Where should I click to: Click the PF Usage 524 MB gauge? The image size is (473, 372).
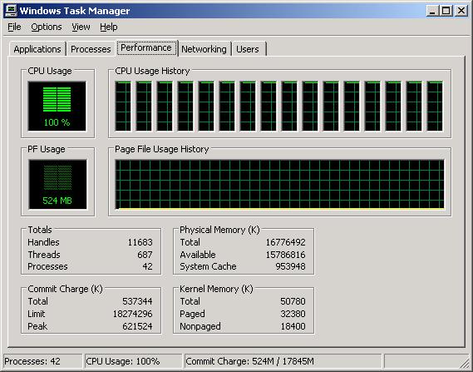57,185
